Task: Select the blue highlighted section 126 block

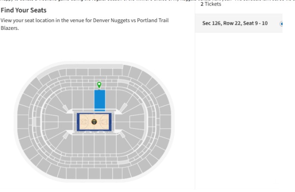Action: click(100, 99)
